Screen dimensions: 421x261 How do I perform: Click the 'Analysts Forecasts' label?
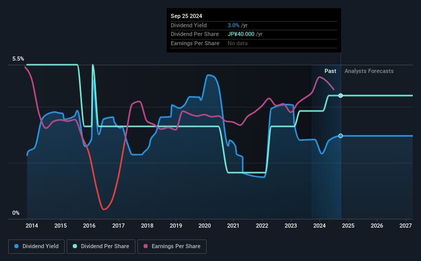(369, 71)
